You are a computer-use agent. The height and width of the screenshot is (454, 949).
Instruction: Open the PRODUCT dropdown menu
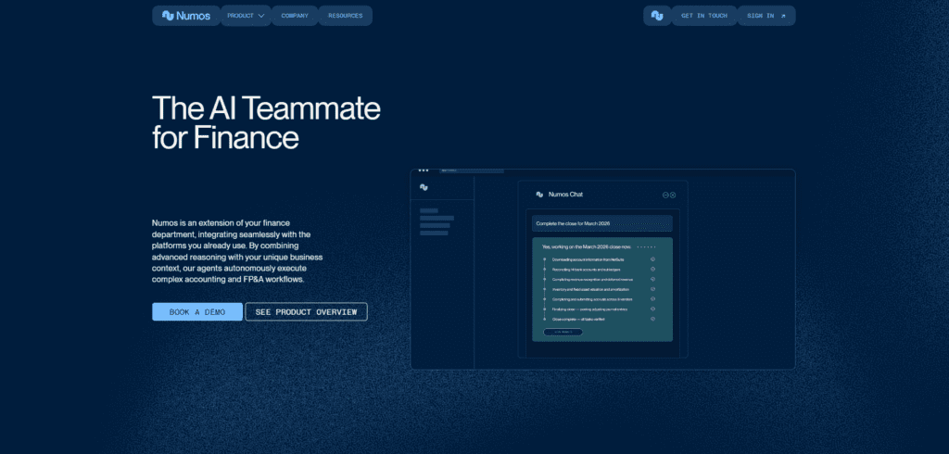click(x=246, y=16)
